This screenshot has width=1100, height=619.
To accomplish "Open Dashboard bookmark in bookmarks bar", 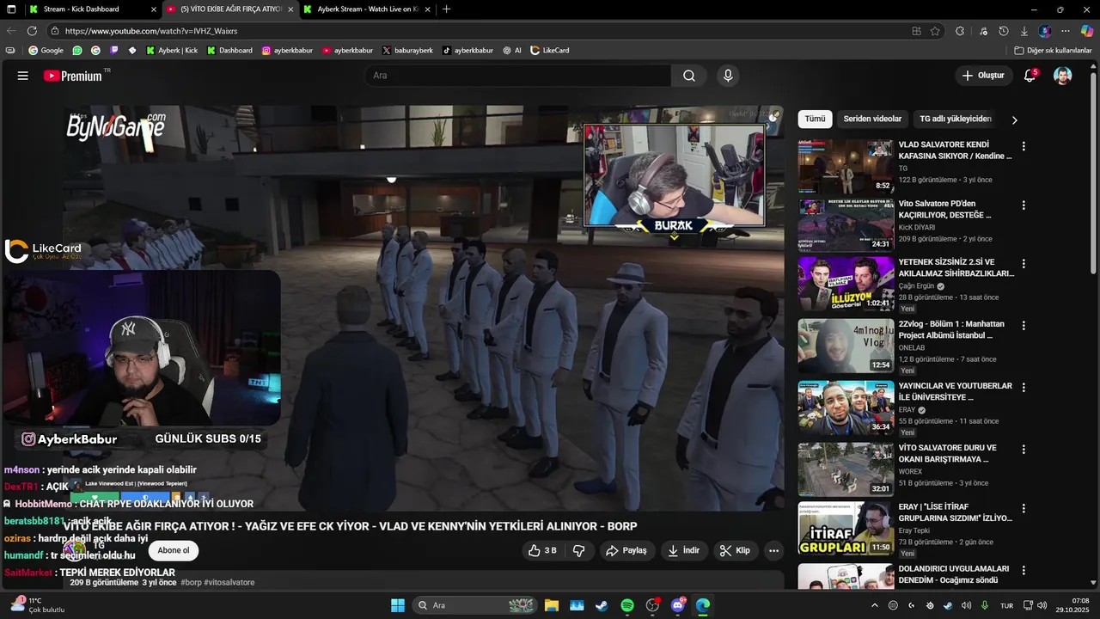I will click(229, 51).
